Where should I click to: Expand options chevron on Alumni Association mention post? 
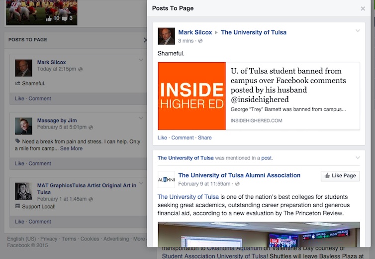tap(357, 158)
